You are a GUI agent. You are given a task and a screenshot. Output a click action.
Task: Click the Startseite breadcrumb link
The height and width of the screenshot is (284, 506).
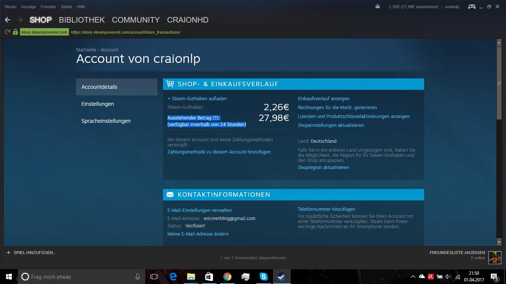(86, 50)
